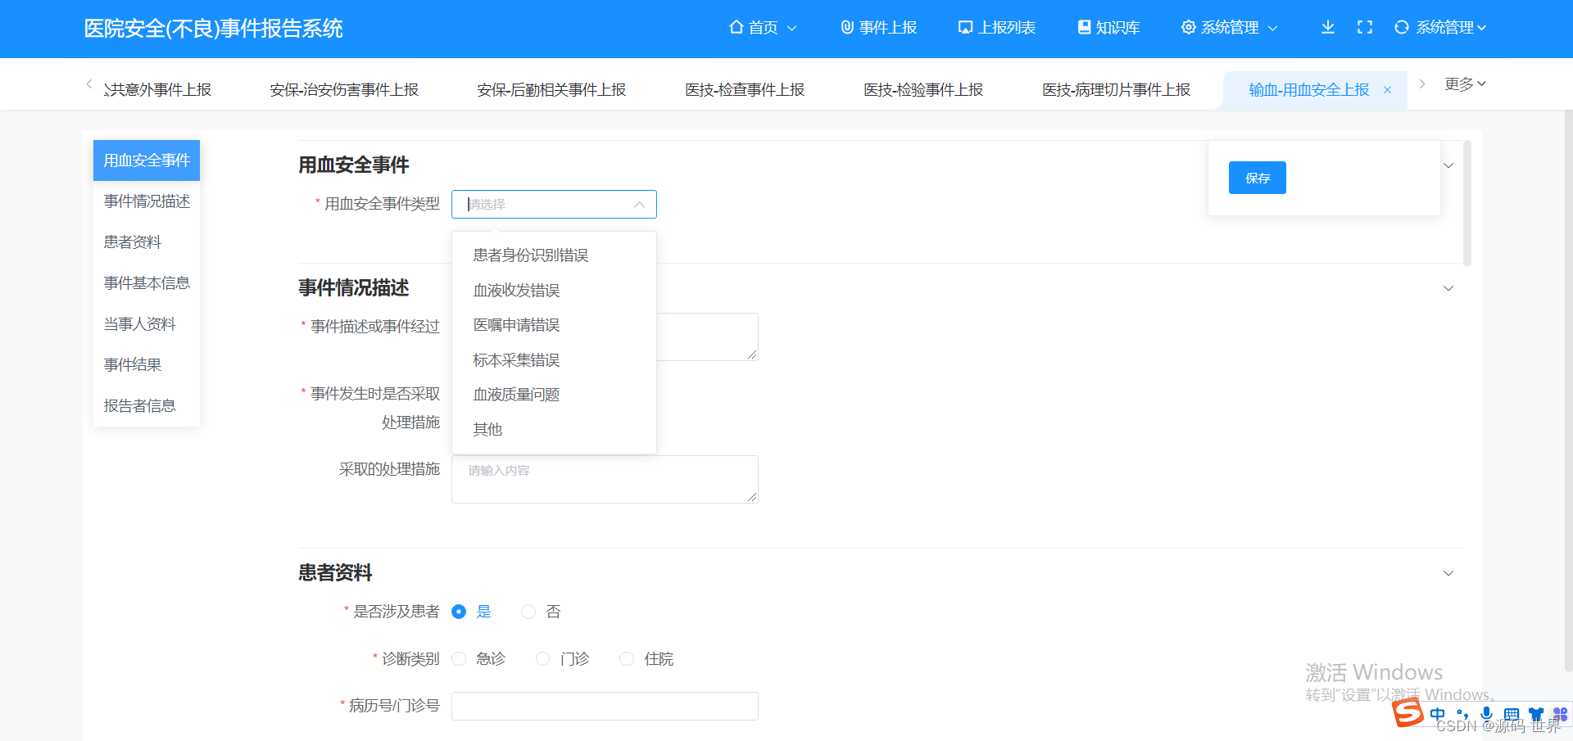Screen dimensions: 1573x741
Task: Select 患者身份识别错误 option
Action: coord(554,255)
